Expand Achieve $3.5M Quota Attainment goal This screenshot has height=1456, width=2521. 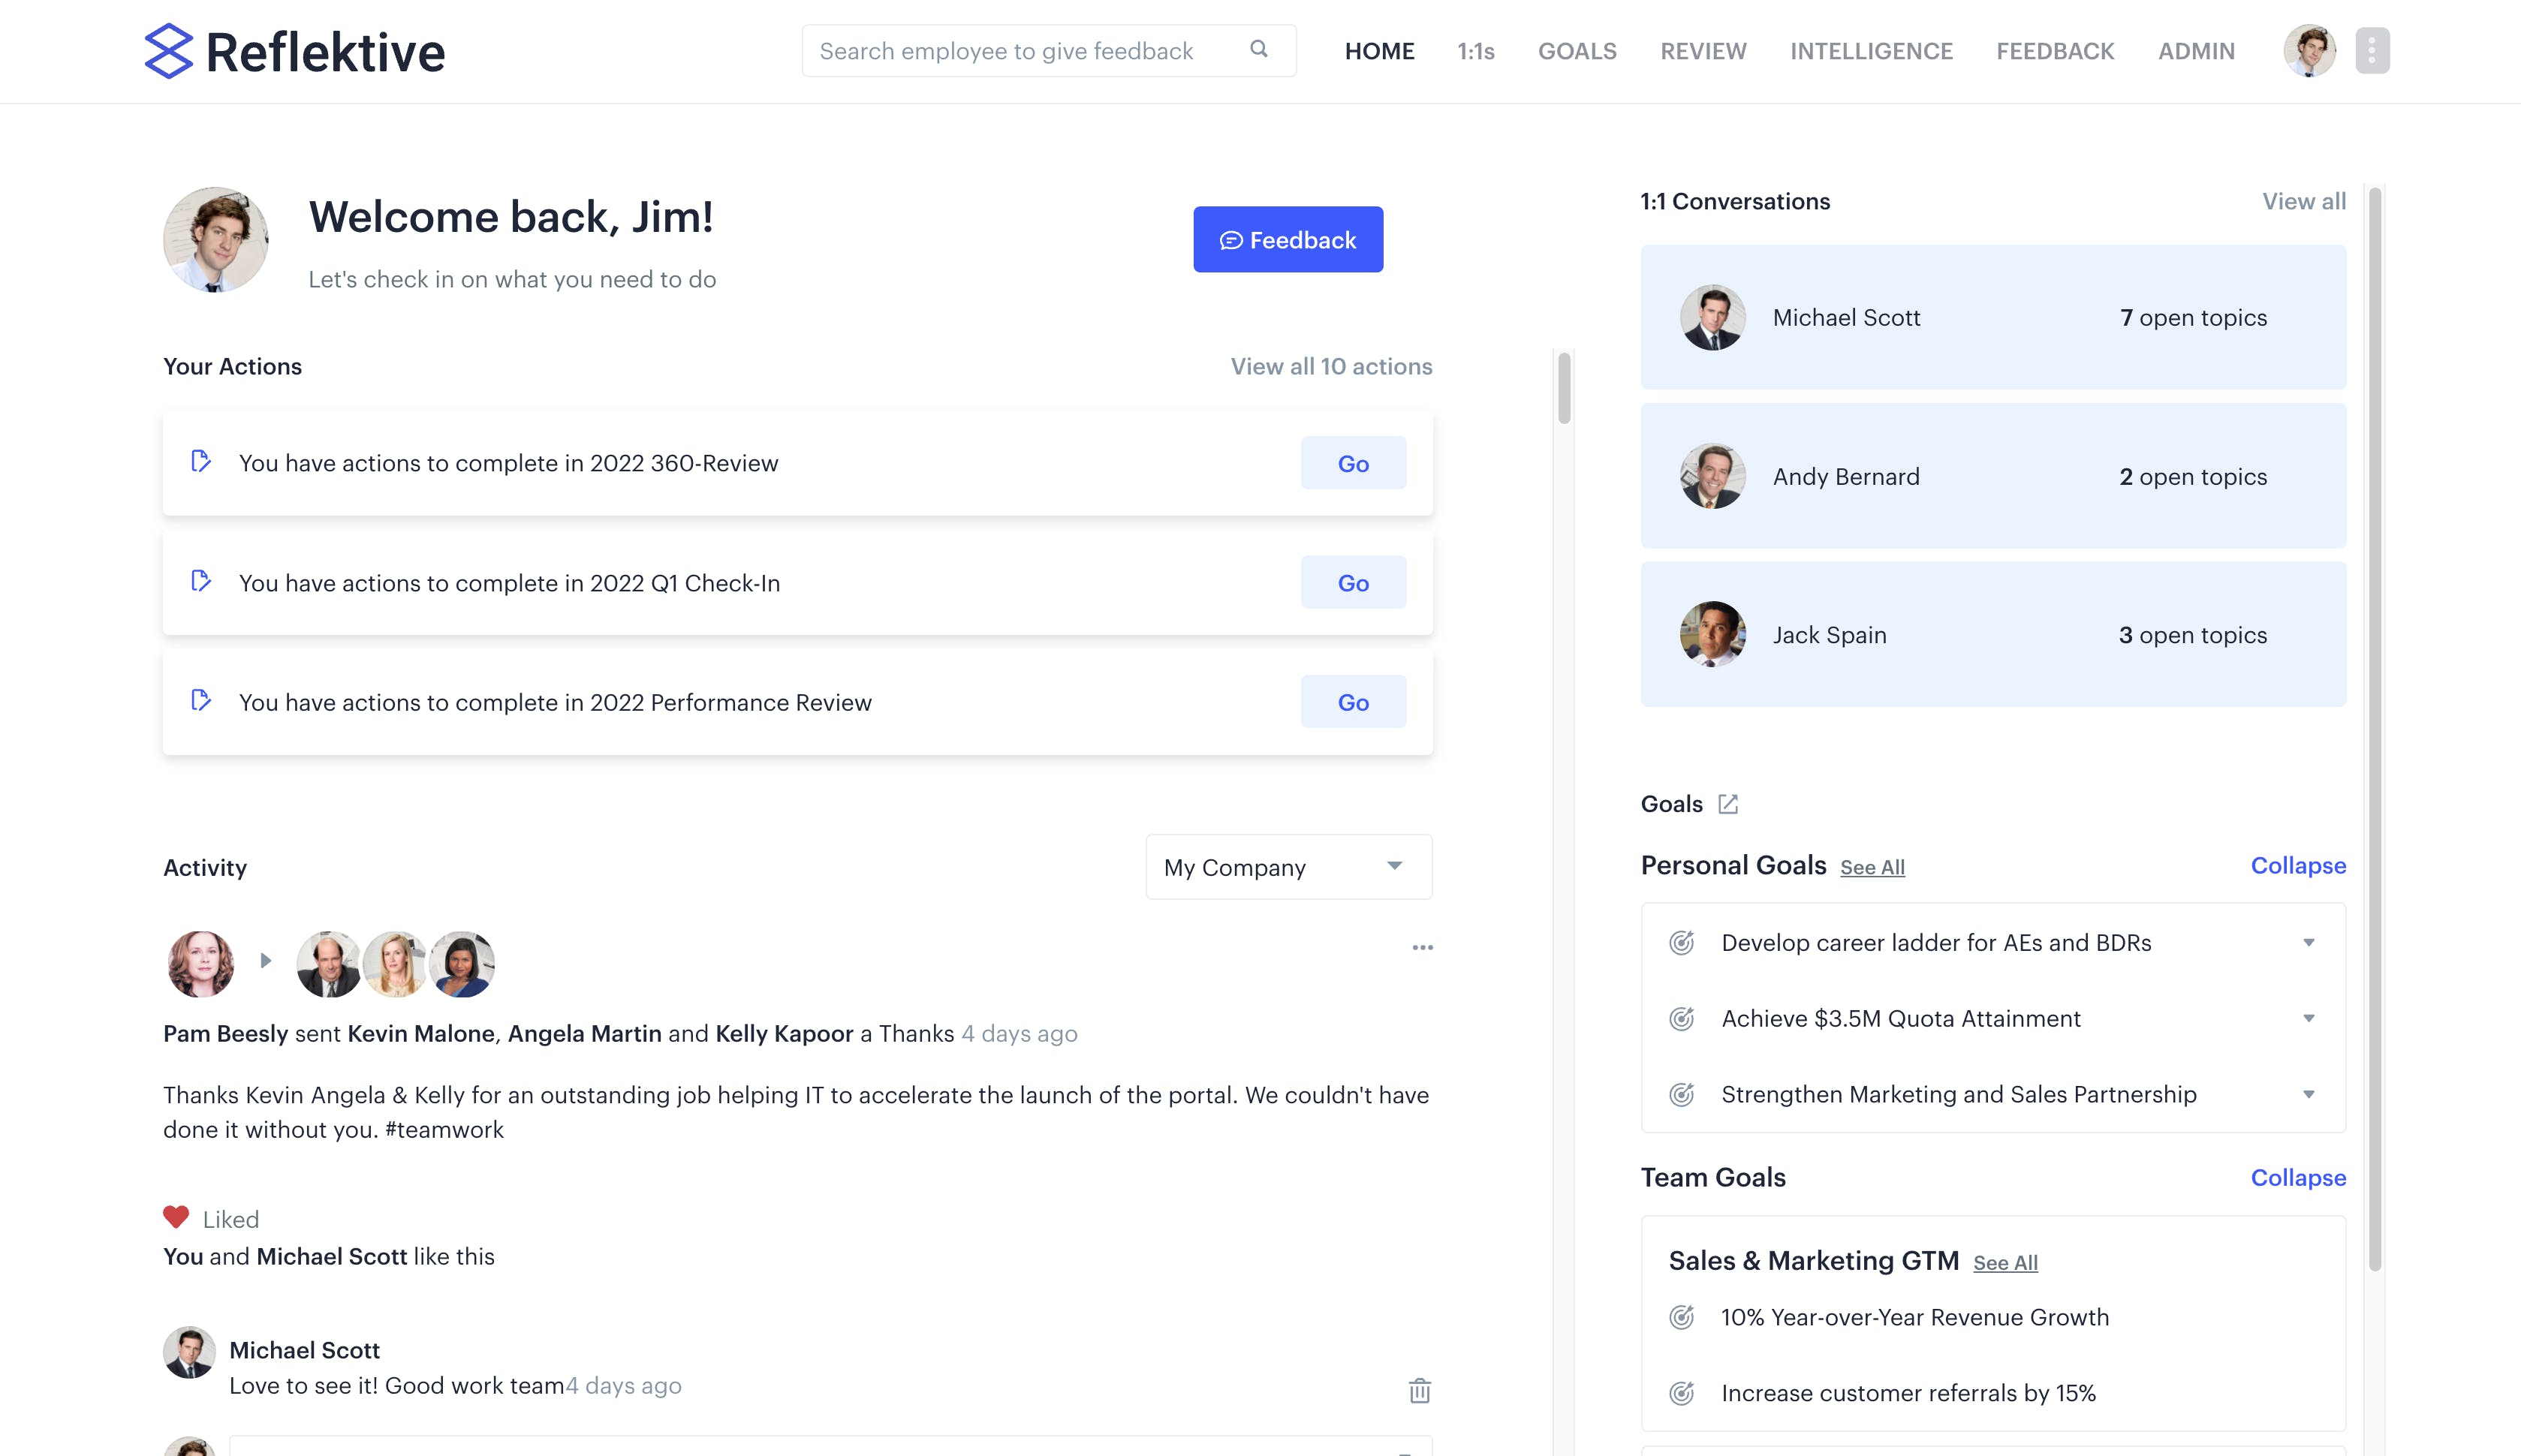point(2308,1019)
